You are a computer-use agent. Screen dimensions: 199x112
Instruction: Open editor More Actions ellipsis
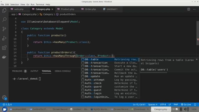click(x=194, y=9)
